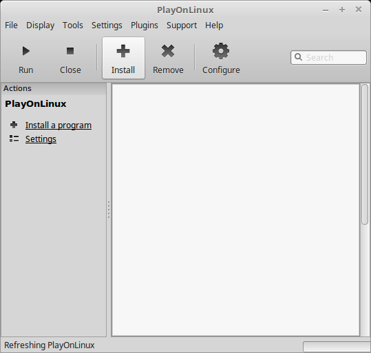The image size is (371, 353).
Task: Open the Help menu
Action: point(214,25)
